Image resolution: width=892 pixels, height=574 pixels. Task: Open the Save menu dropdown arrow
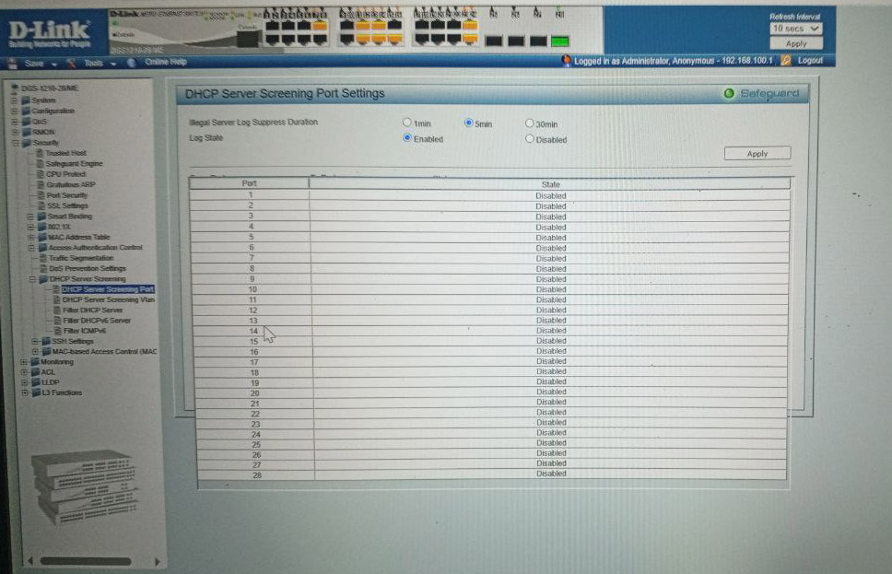click(x=54, y=64)
